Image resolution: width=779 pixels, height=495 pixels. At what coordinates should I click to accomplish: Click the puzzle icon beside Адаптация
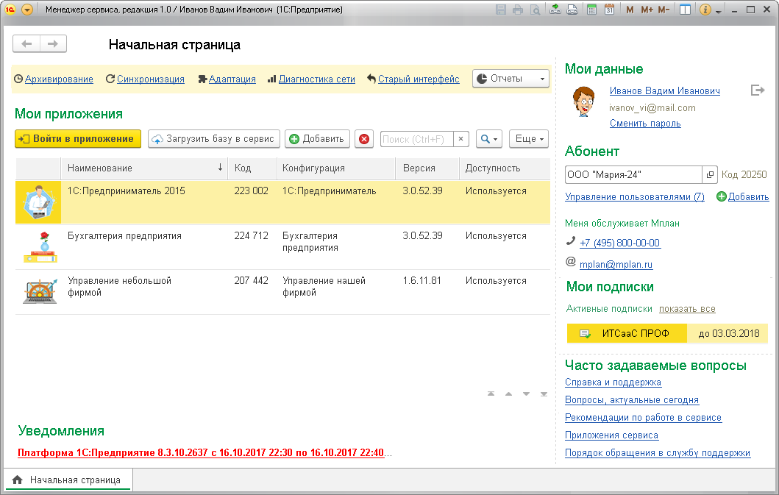202,79
